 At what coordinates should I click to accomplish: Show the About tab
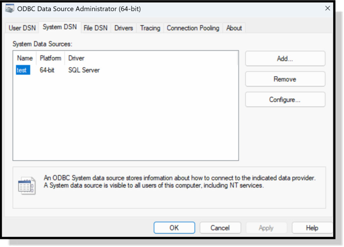click(234, 28)
